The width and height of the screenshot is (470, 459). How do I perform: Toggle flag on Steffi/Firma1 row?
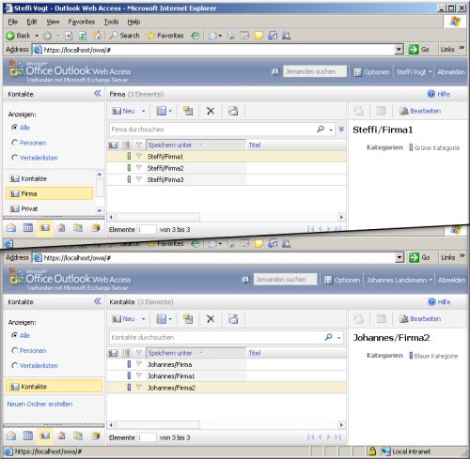click(139, 156)
